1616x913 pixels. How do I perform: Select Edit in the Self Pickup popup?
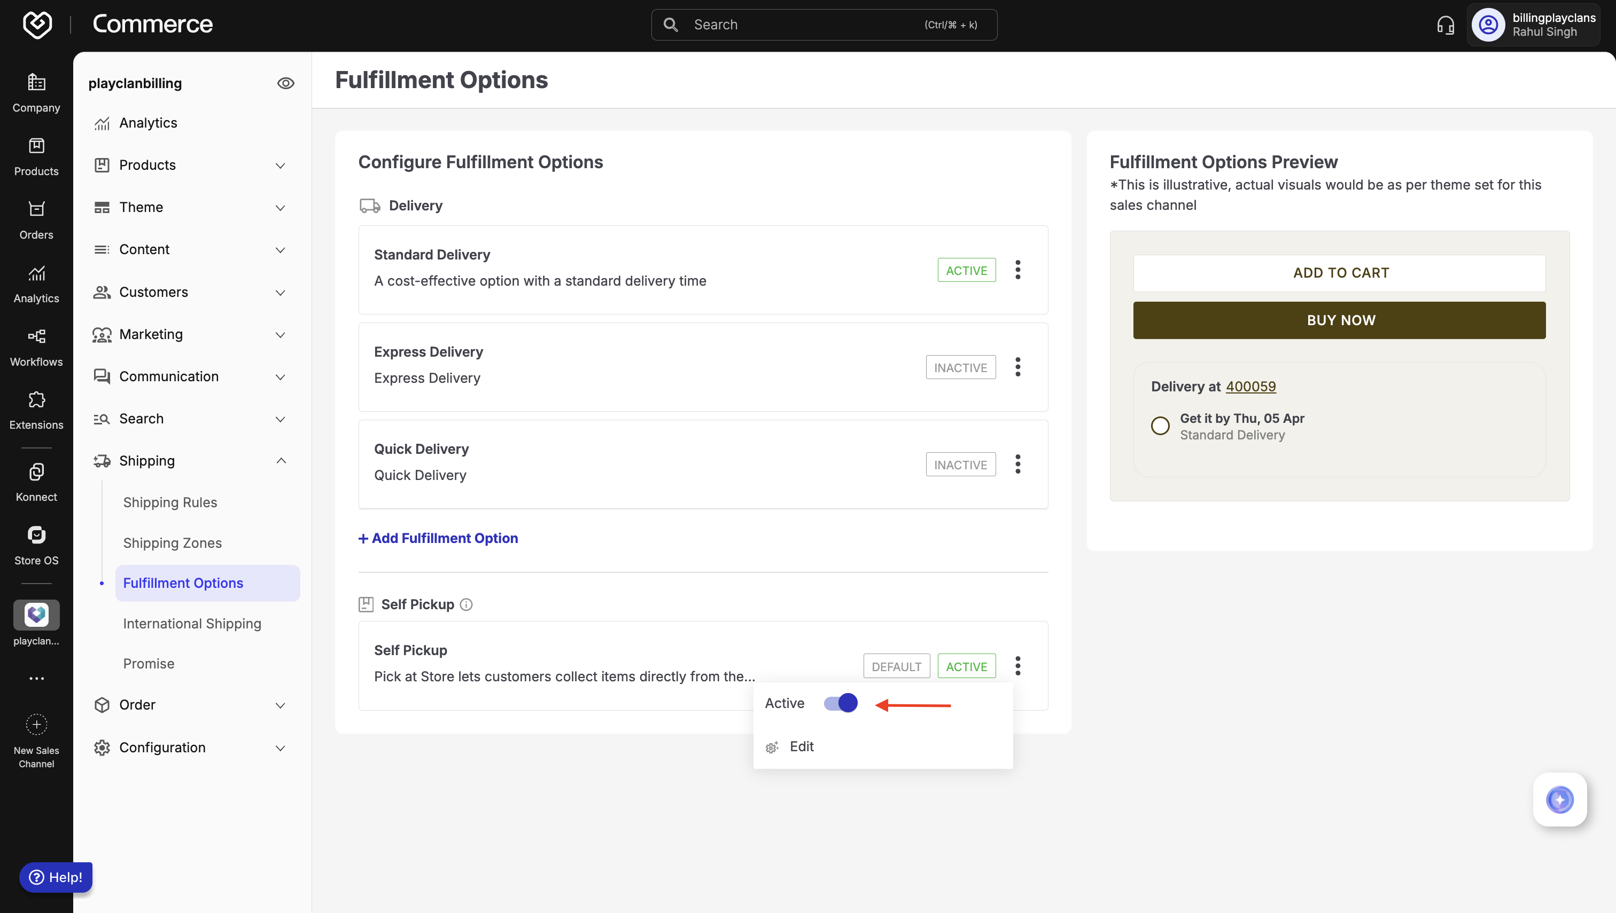pos(802,746)
